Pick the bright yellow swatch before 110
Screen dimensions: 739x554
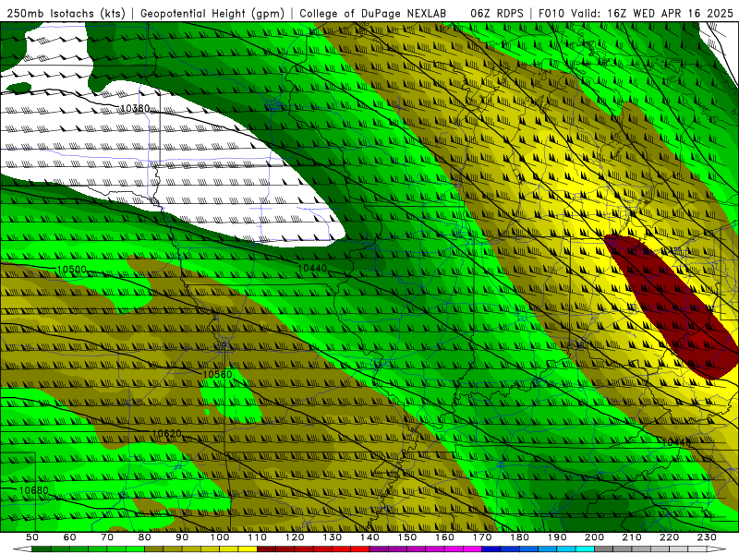pos(248,549)
